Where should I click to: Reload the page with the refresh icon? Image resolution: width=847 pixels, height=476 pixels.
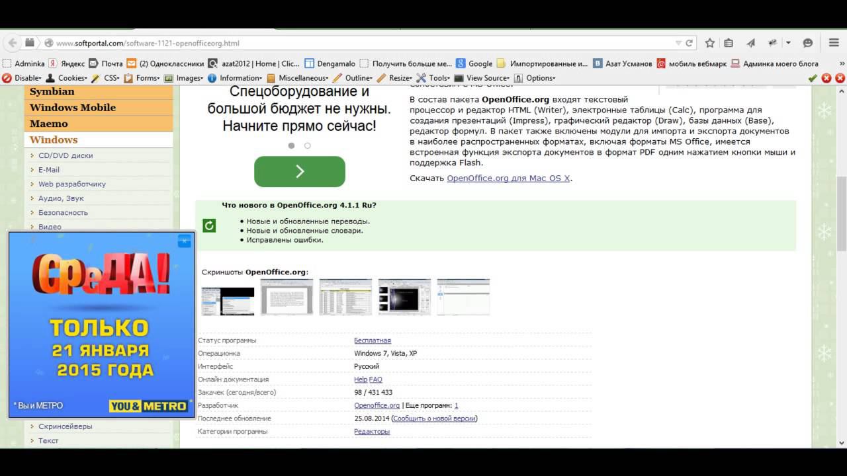[690, 43]
